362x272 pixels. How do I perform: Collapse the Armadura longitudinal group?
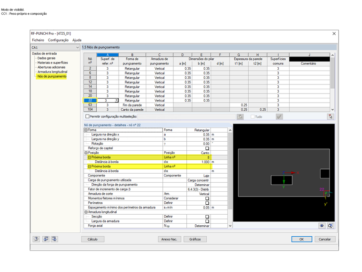[86, 212]
